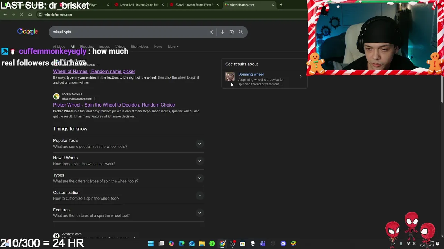Switch to the Short videos tab
Screen dimensions: 444x249
coord(140,47)
